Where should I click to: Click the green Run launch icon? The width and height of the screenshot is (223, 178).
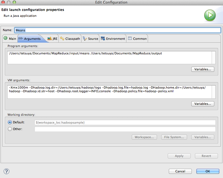(x=210, y=15)
